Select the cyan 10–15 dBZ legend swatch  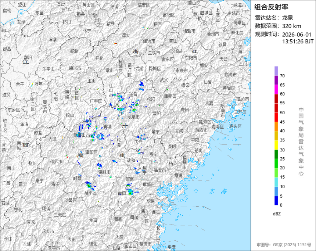pyautogui.click(x=276, y=182)
